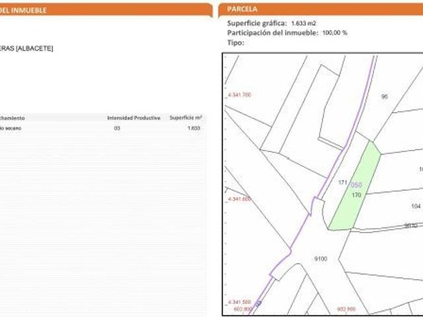Image resolution: width=423 pixels, height=317 pixels.
Task: Click parcel 9100 on the cadastral map
Action: (x=321, y=259)
